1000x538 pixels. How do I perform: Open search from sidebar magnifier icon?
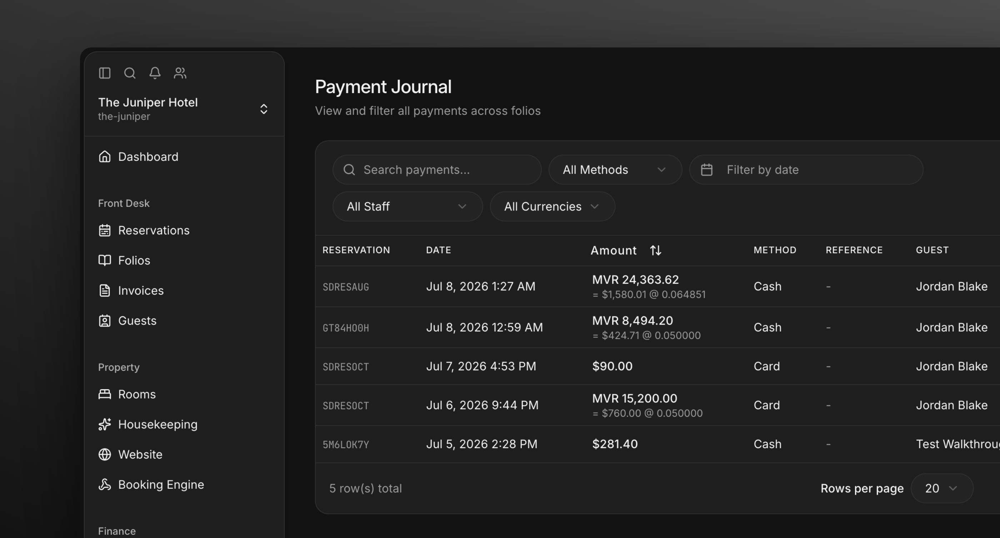[x=130, y=73]
